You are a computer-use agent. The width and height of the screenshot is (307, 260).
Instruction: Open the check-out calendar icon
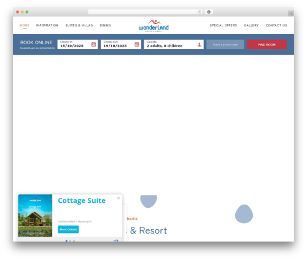137,44
